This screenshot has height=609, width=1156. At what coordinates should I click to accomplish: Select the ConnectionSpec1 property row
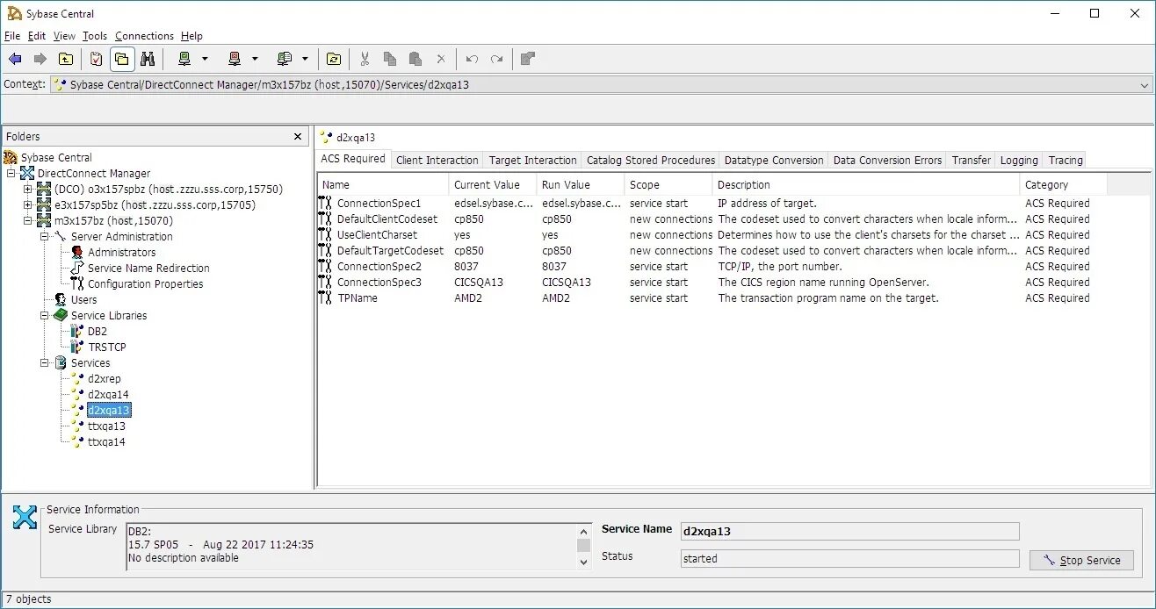click(x=733, y=204)
